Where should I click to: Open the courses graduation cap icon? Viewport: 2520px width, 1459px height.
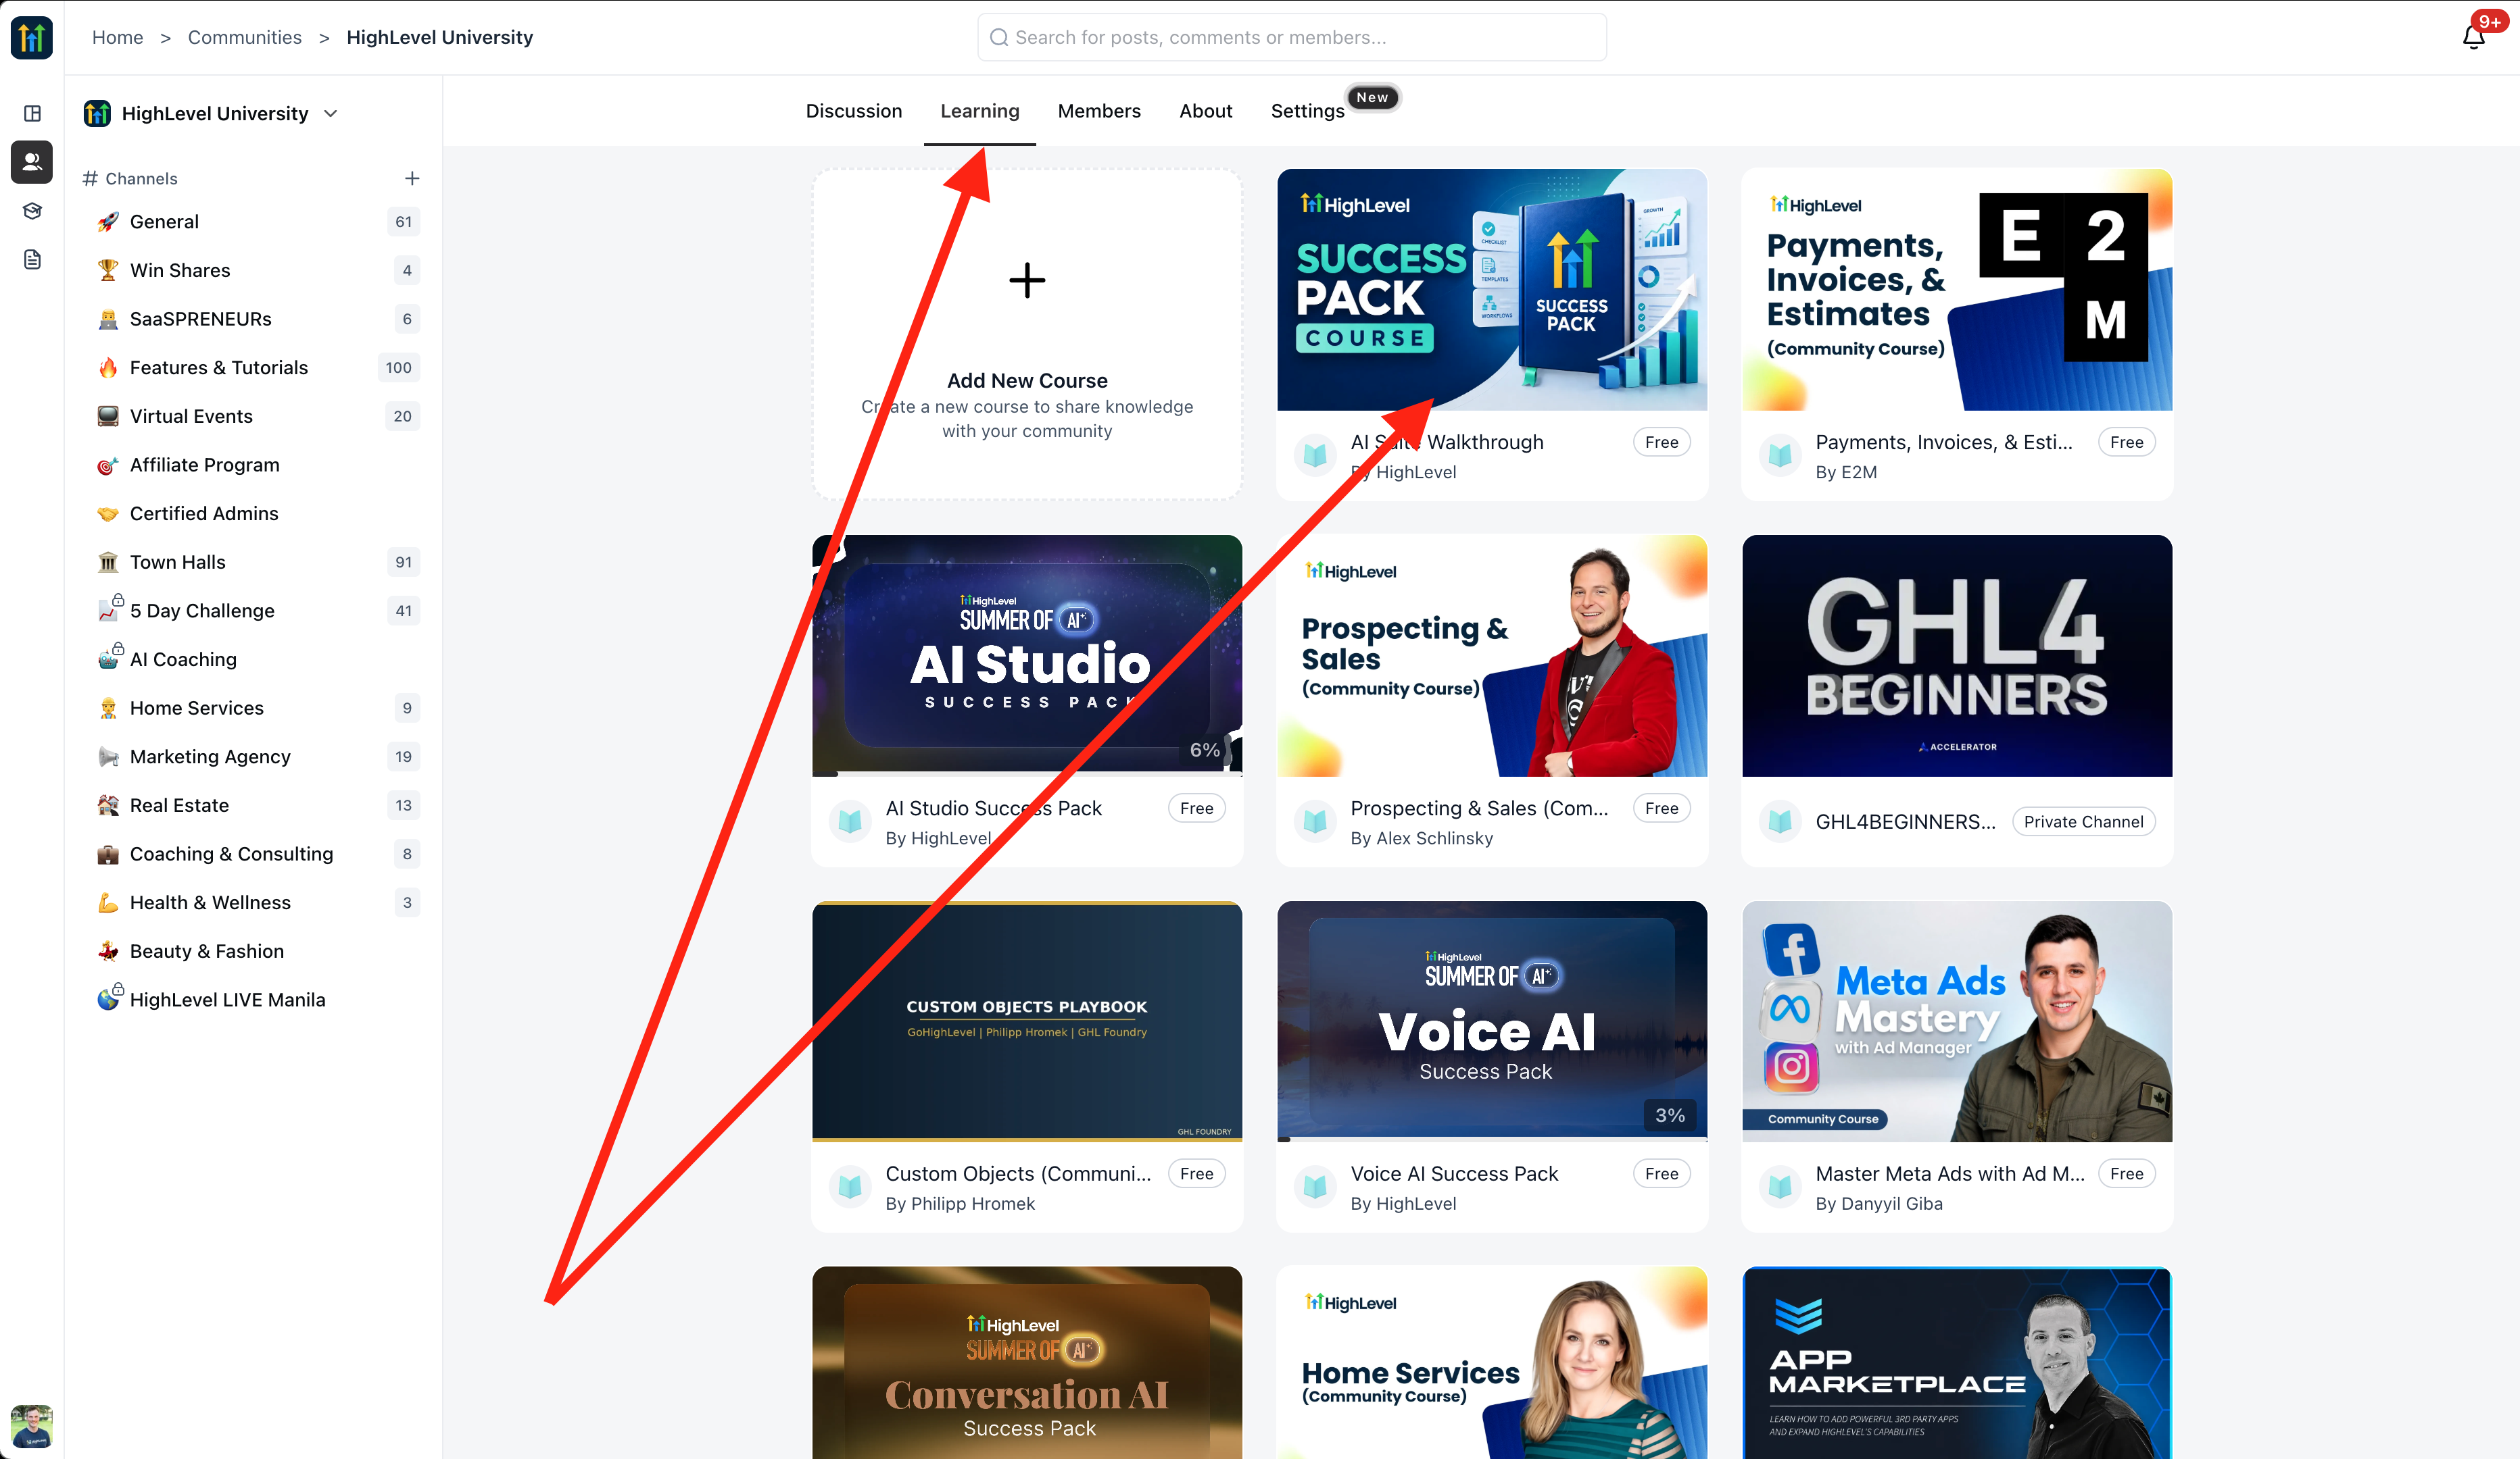(32, 211)
